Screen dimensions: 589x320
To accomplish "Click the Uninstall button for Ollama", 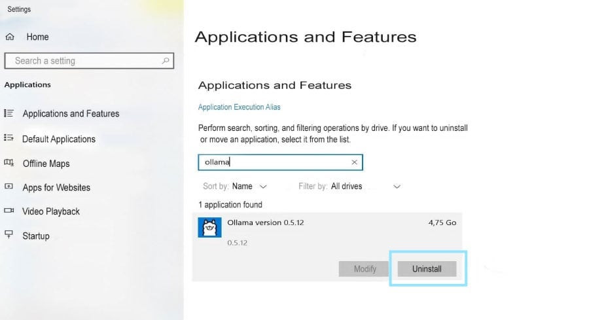I will coord(427,269).
